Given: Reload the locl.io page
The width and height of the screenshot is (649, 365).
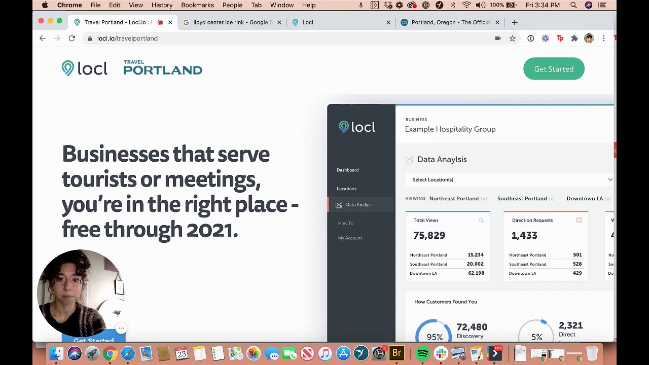Looking at the screenshot, I should pos(72,39).
